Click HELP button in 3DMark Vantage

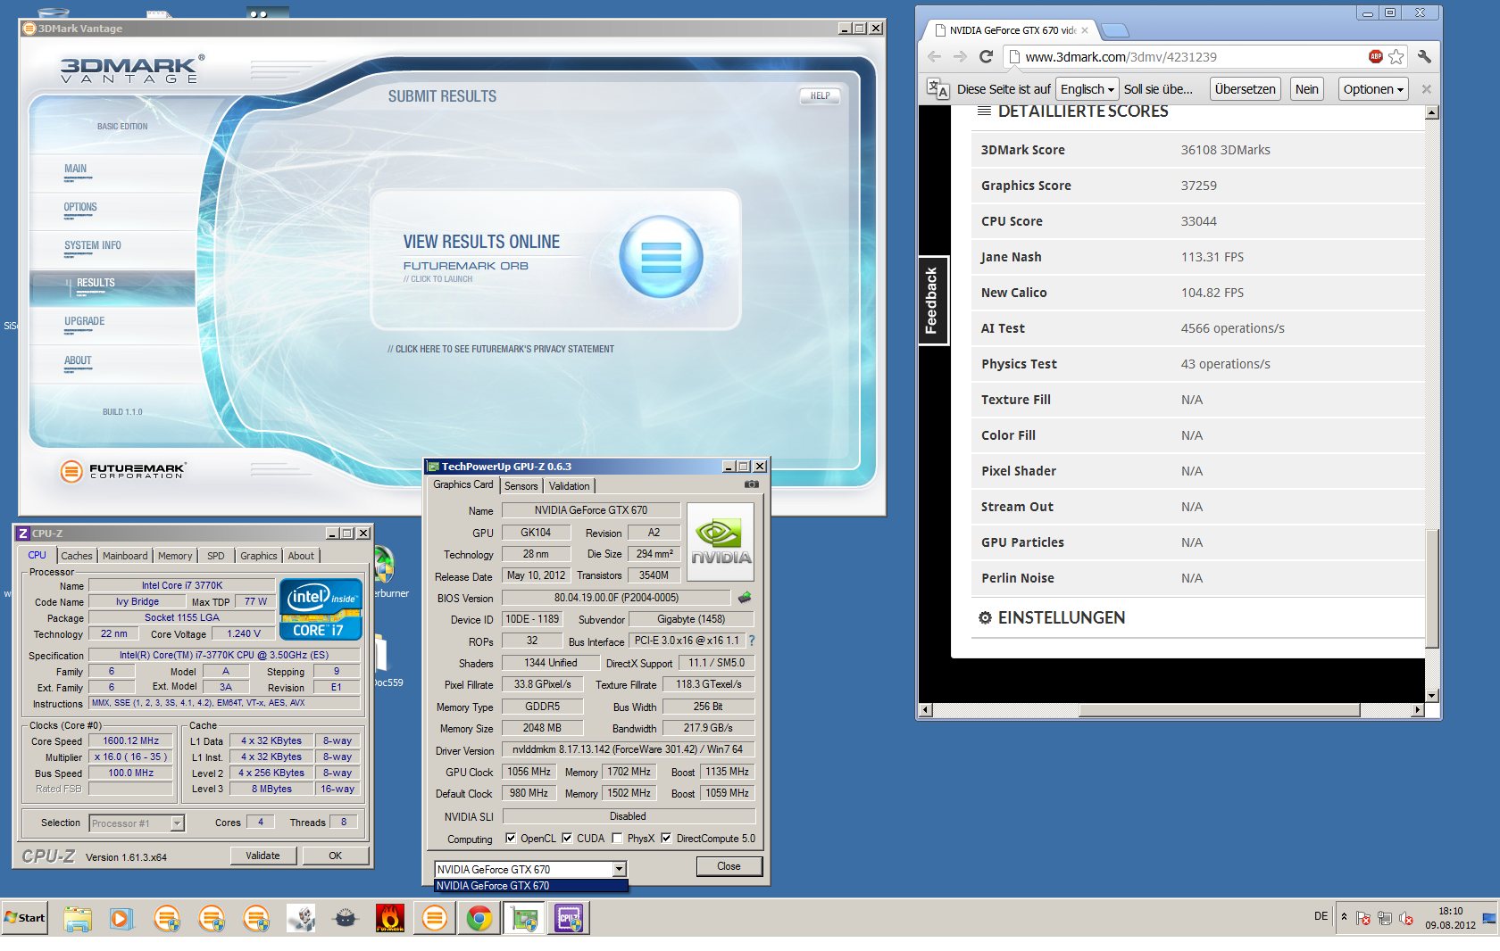(x=820, y=95)
